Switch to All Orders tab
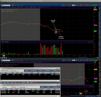The width and height of the screenshot is (101, 97). 5,87
